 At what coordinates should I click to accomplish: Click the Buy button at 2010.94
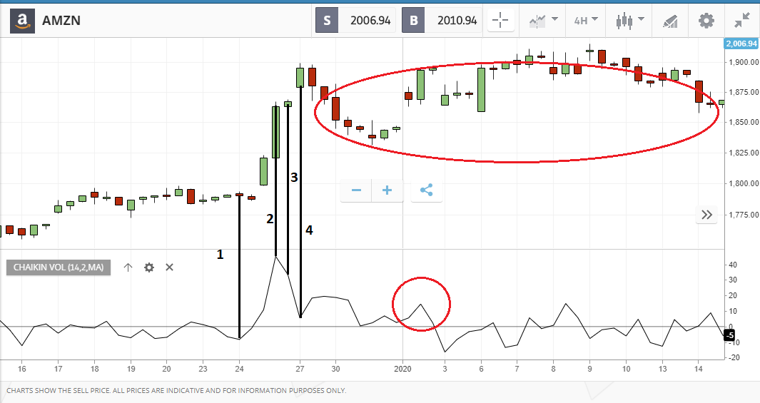click(x=442, y=21)
